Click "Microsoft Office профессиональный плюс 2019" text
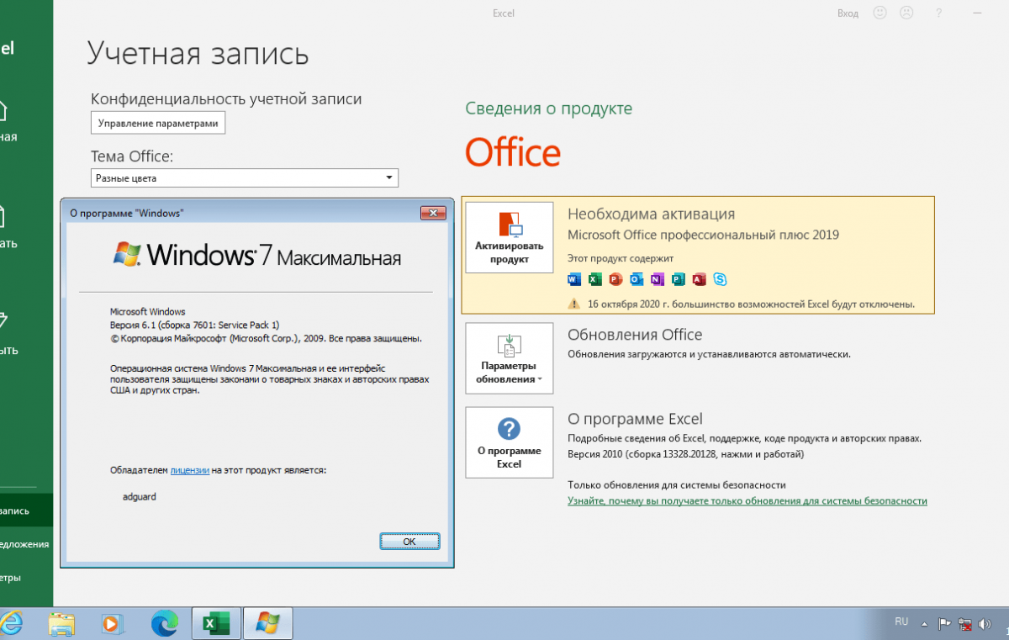 coord(703,235)
